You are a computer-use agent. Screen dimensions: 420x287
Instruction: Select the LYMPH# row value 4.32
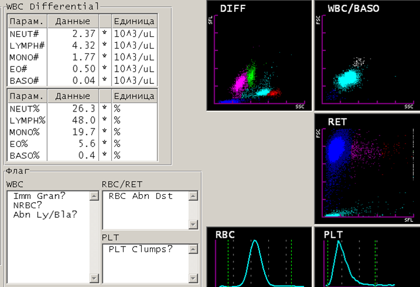click(82, 45)
